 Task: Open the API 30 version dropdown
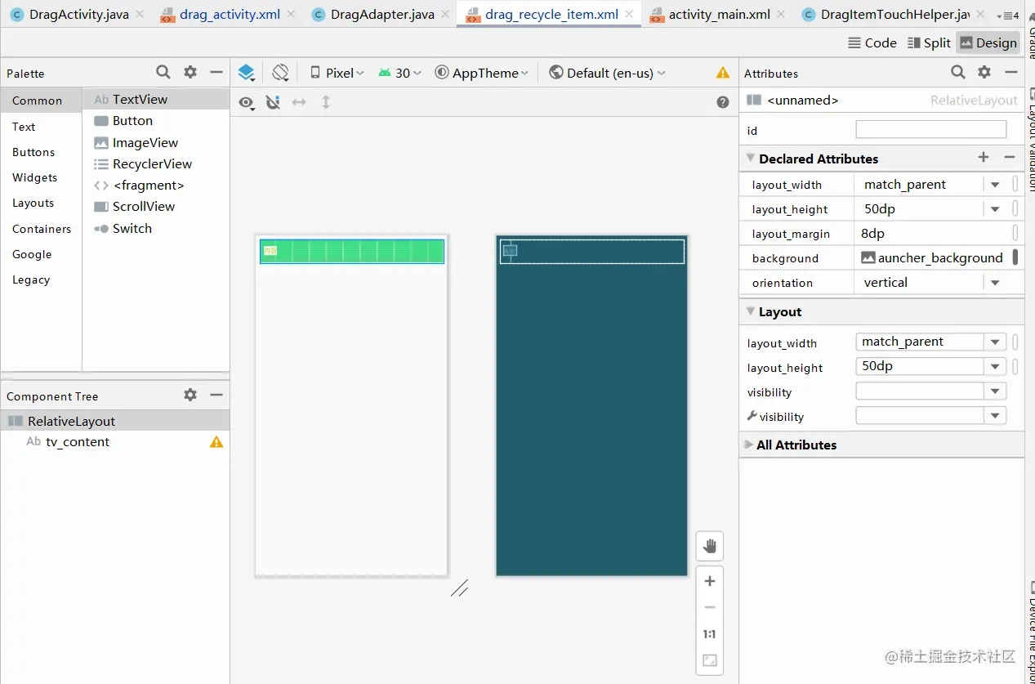(399, 73)
